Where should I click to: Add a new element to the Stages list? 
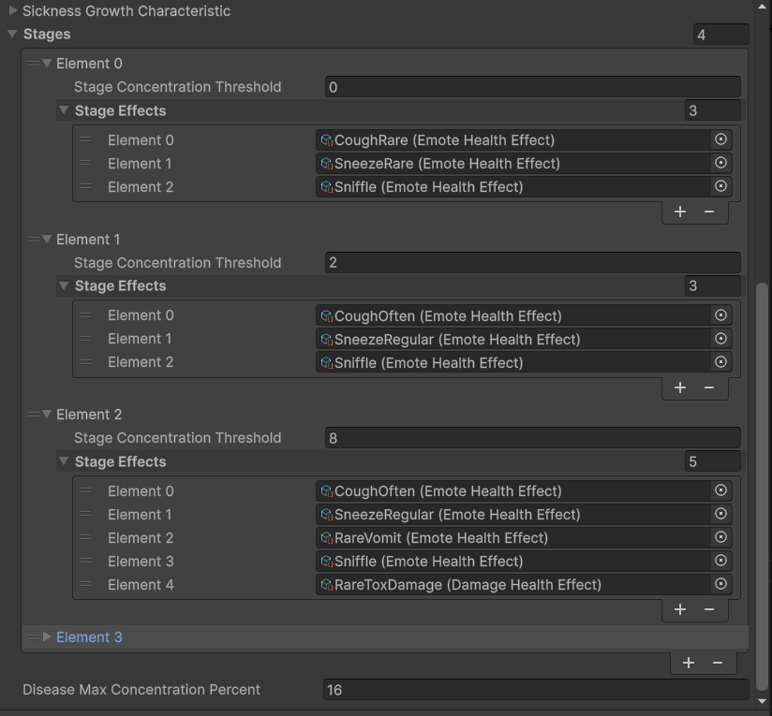coord(689,663)
